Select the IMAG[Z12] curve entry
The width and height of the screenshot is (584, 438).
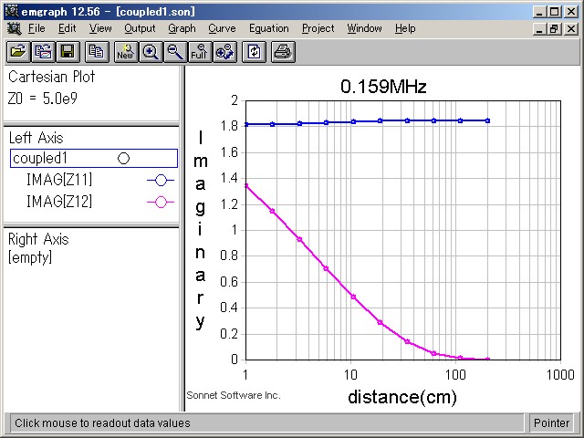point(58,202)
